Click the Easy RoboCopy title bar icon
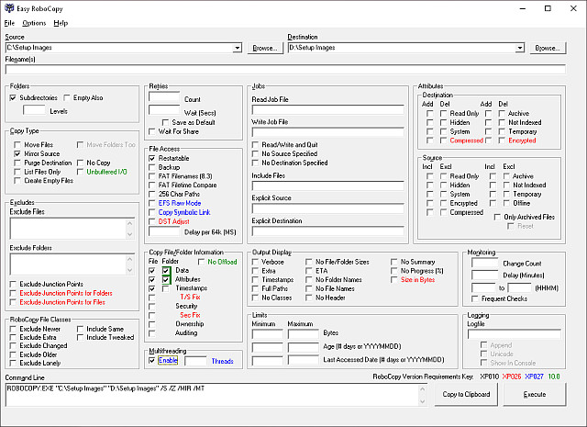 (x=9, y=8)
